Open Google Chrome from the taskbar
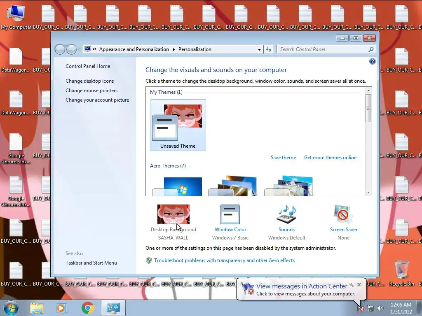Viewport: 422px width, 316px height. point(87,308)
